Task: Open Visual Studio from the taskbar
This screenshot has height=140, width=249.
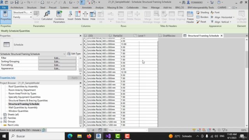Action: click(x=108, y=136)
